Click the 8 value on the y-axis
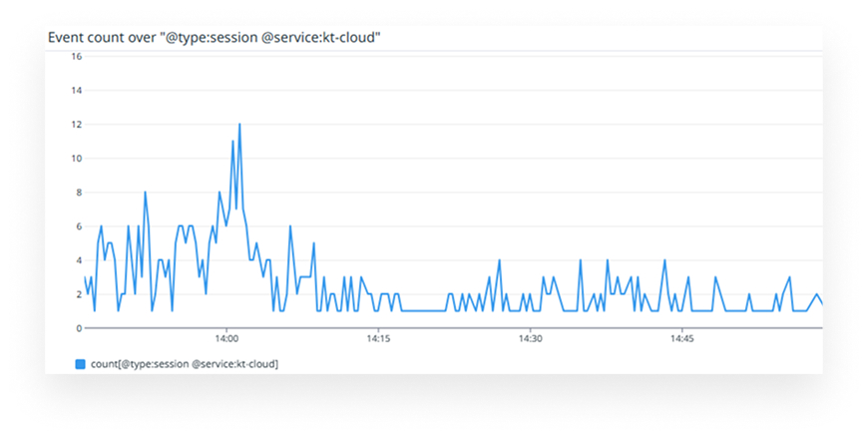867x438 pixels. pyautogui.click(x=77, y=193)
